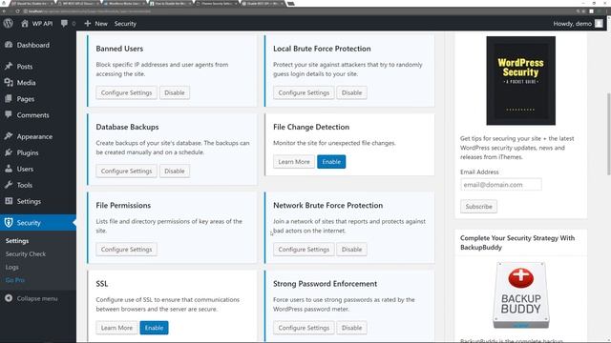This screenshot has width=611, height=343.
Task: Click the Users icon in sidebar
Action: (x=9, y=169)
